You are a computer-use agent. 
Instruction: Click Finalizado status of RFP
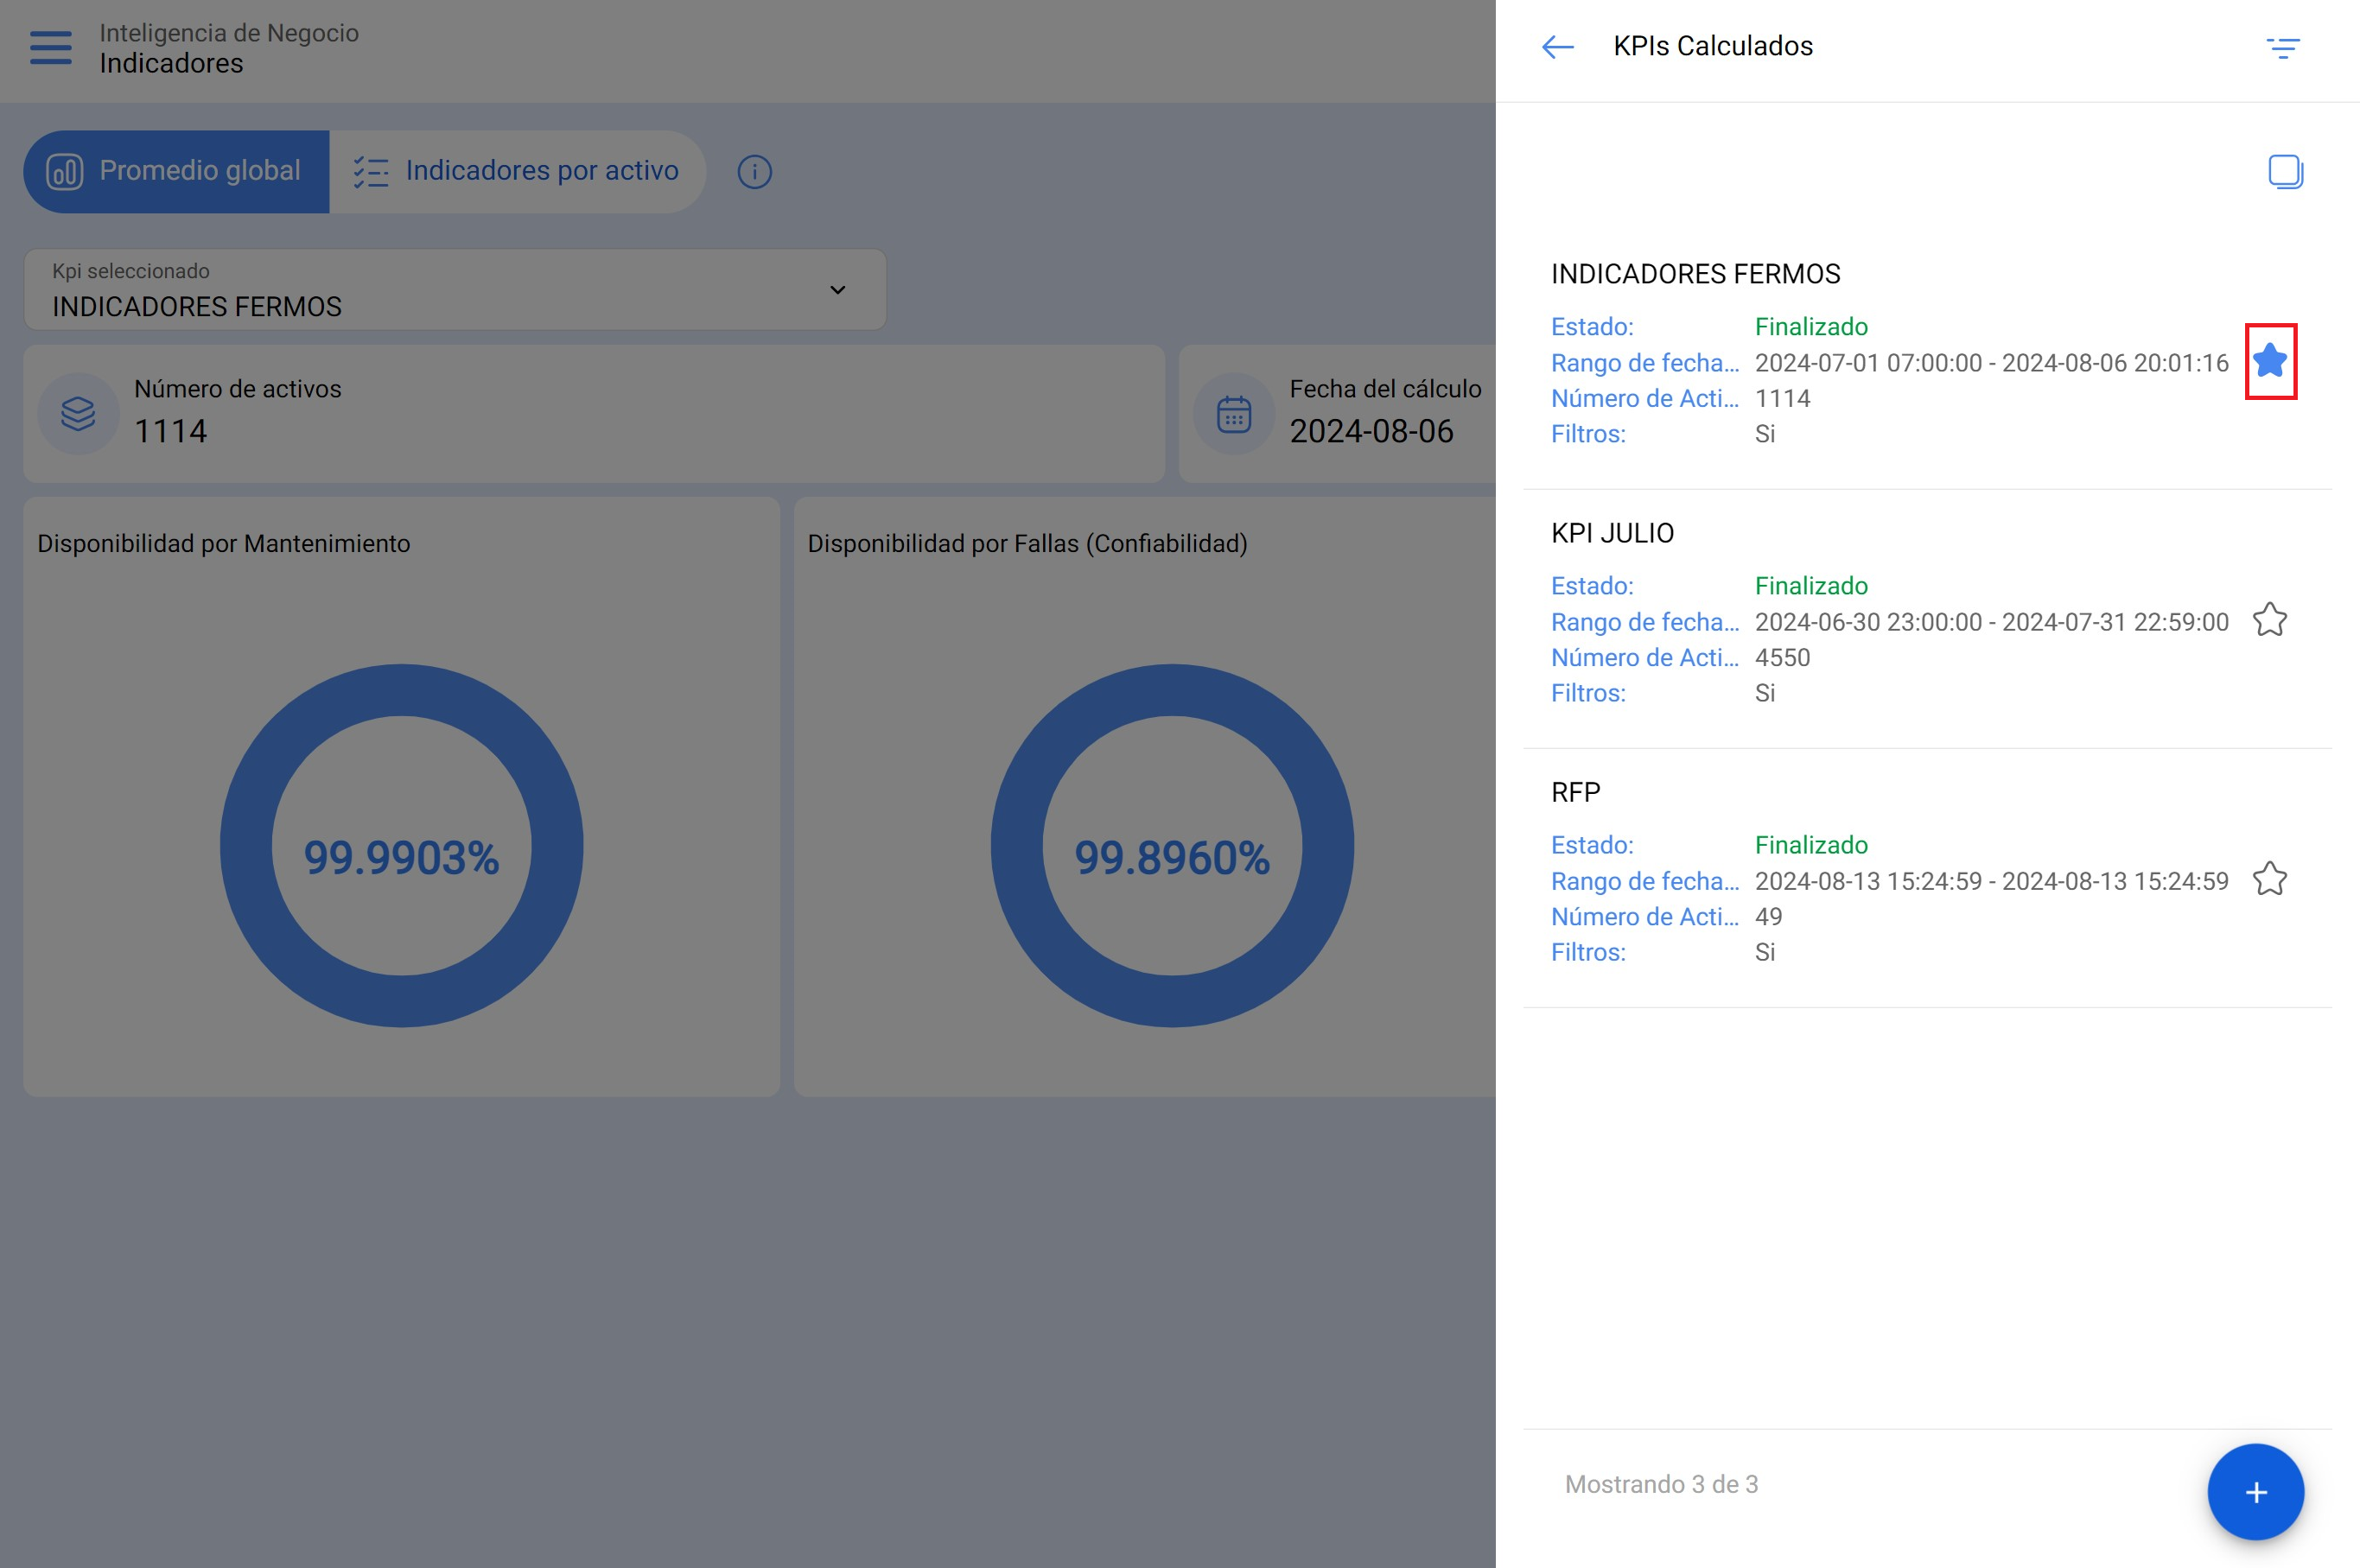(1811, 844)
